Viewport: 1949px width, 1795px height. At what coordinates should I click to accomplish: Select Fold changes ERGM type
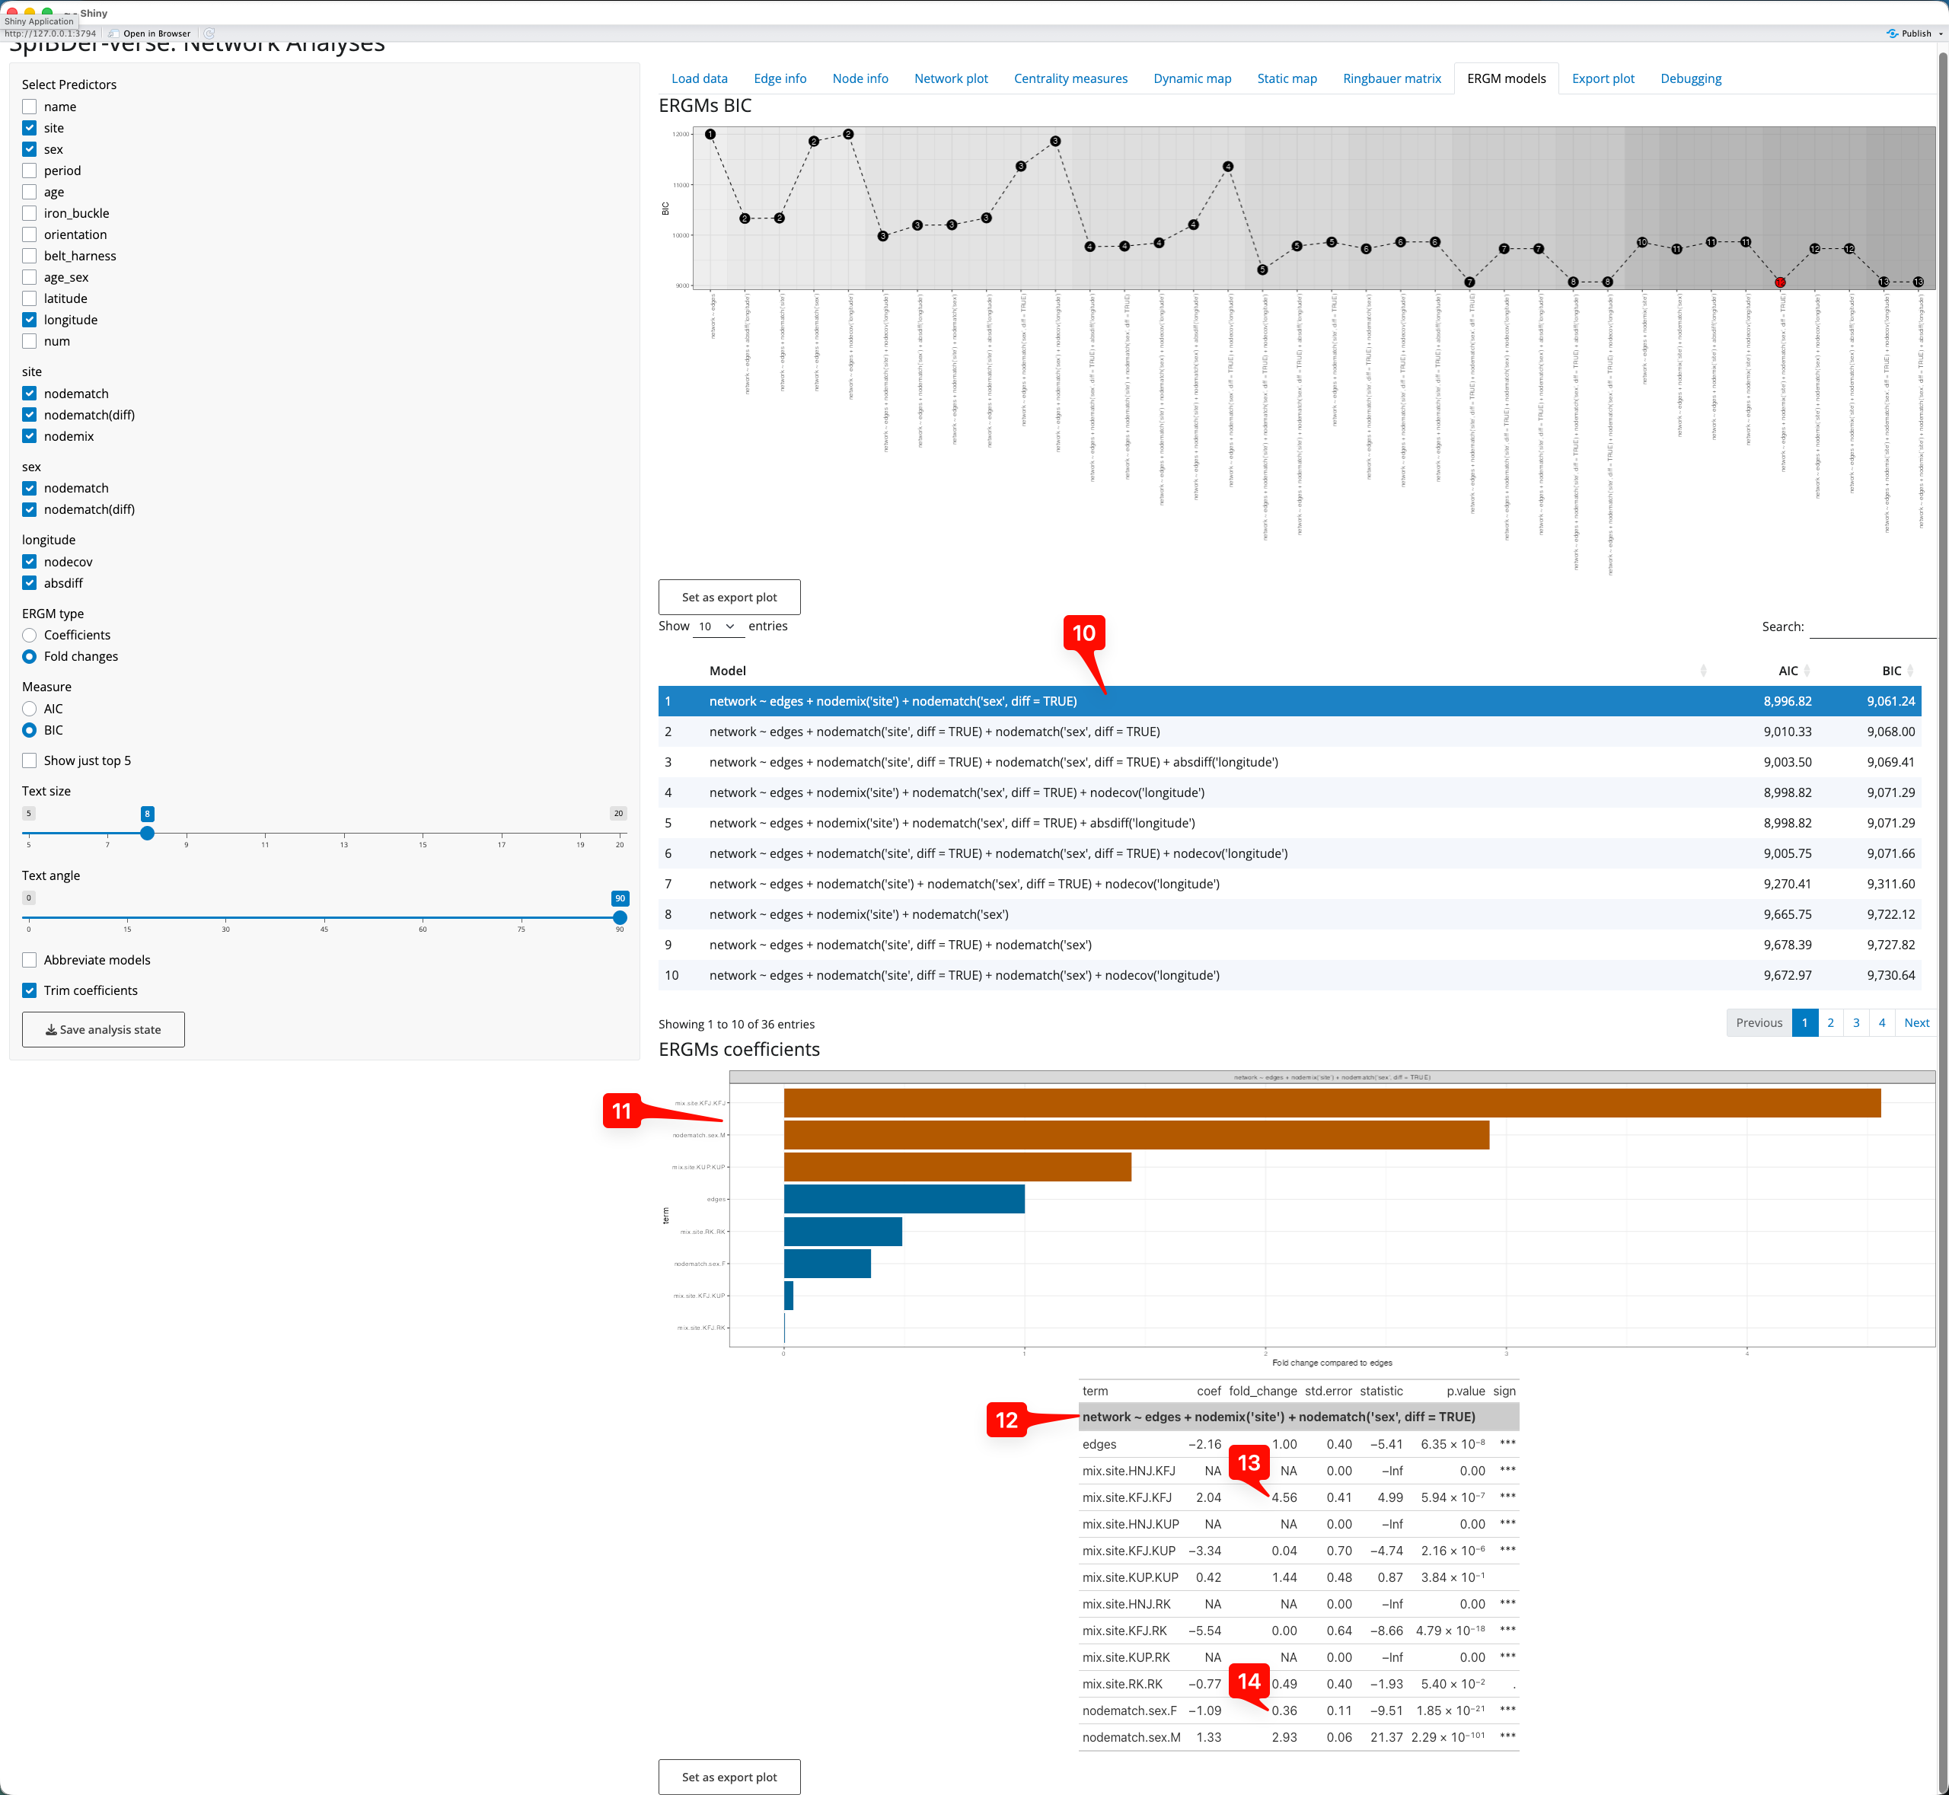click(x=29, y=657)
